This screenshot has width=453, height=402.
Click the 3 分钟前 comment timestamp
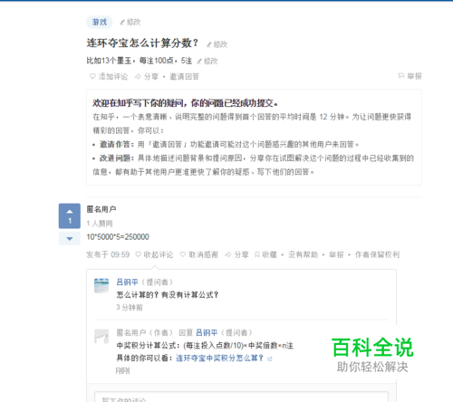coord(130,307)
